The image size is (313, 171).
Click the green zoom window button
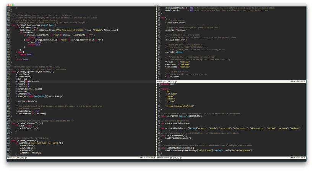click(13, 5)
